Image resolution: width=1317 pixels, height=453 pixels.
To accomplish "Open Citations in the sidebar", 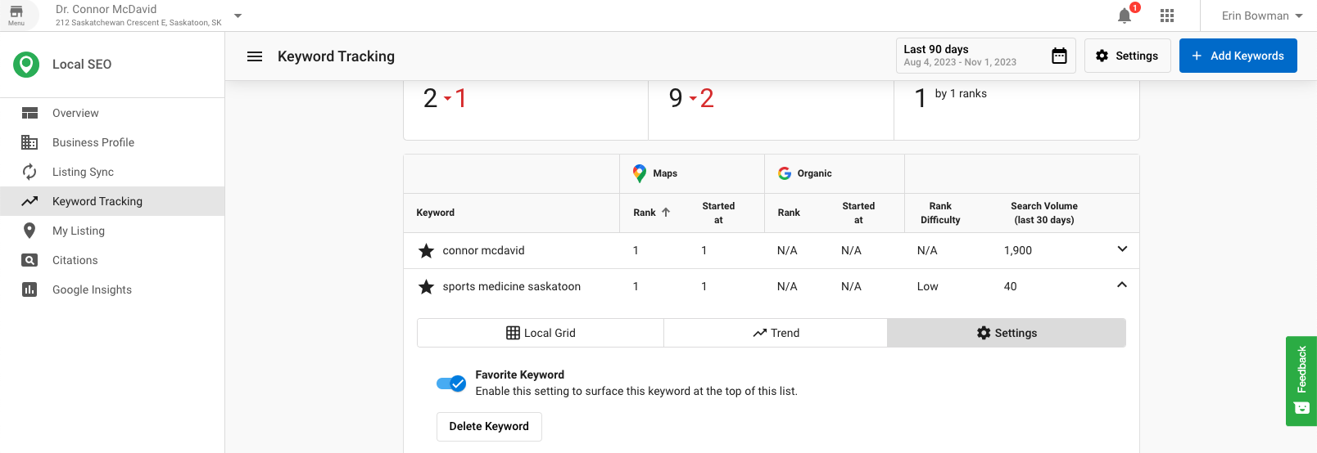I will click(75, 260).
